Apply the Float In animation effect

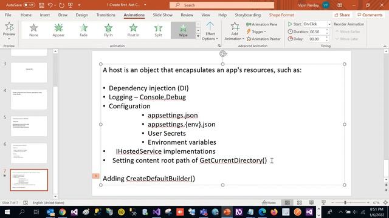133,30
